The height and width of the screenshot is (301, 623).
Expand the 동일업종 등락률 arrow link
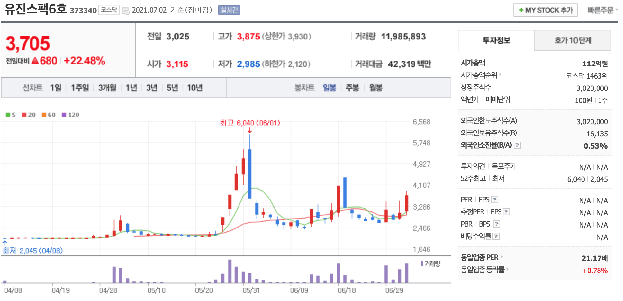click(x=485, y=270)
